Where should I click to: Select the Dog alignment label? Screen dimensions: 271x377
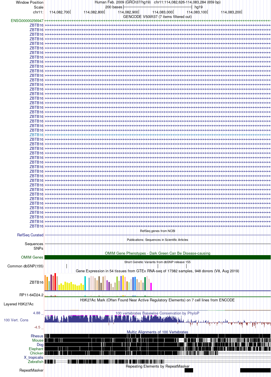click(x=40, y=344)
